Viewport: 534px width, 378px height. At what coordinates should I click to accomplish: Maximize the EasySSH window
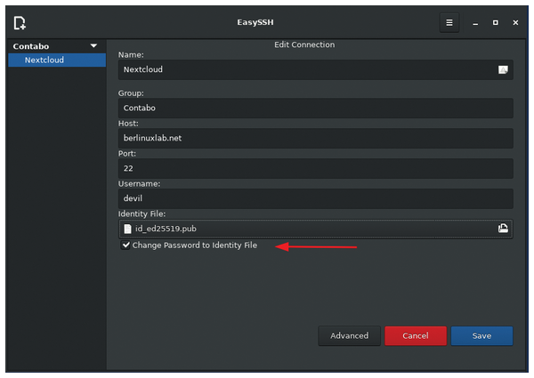495,22
